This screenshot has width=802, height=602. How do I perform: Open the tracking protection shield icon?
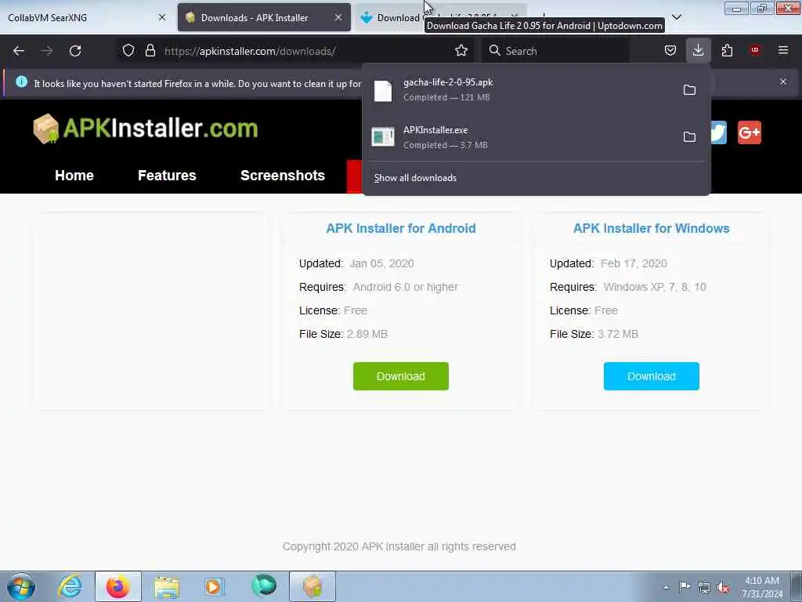click(128, 50)
